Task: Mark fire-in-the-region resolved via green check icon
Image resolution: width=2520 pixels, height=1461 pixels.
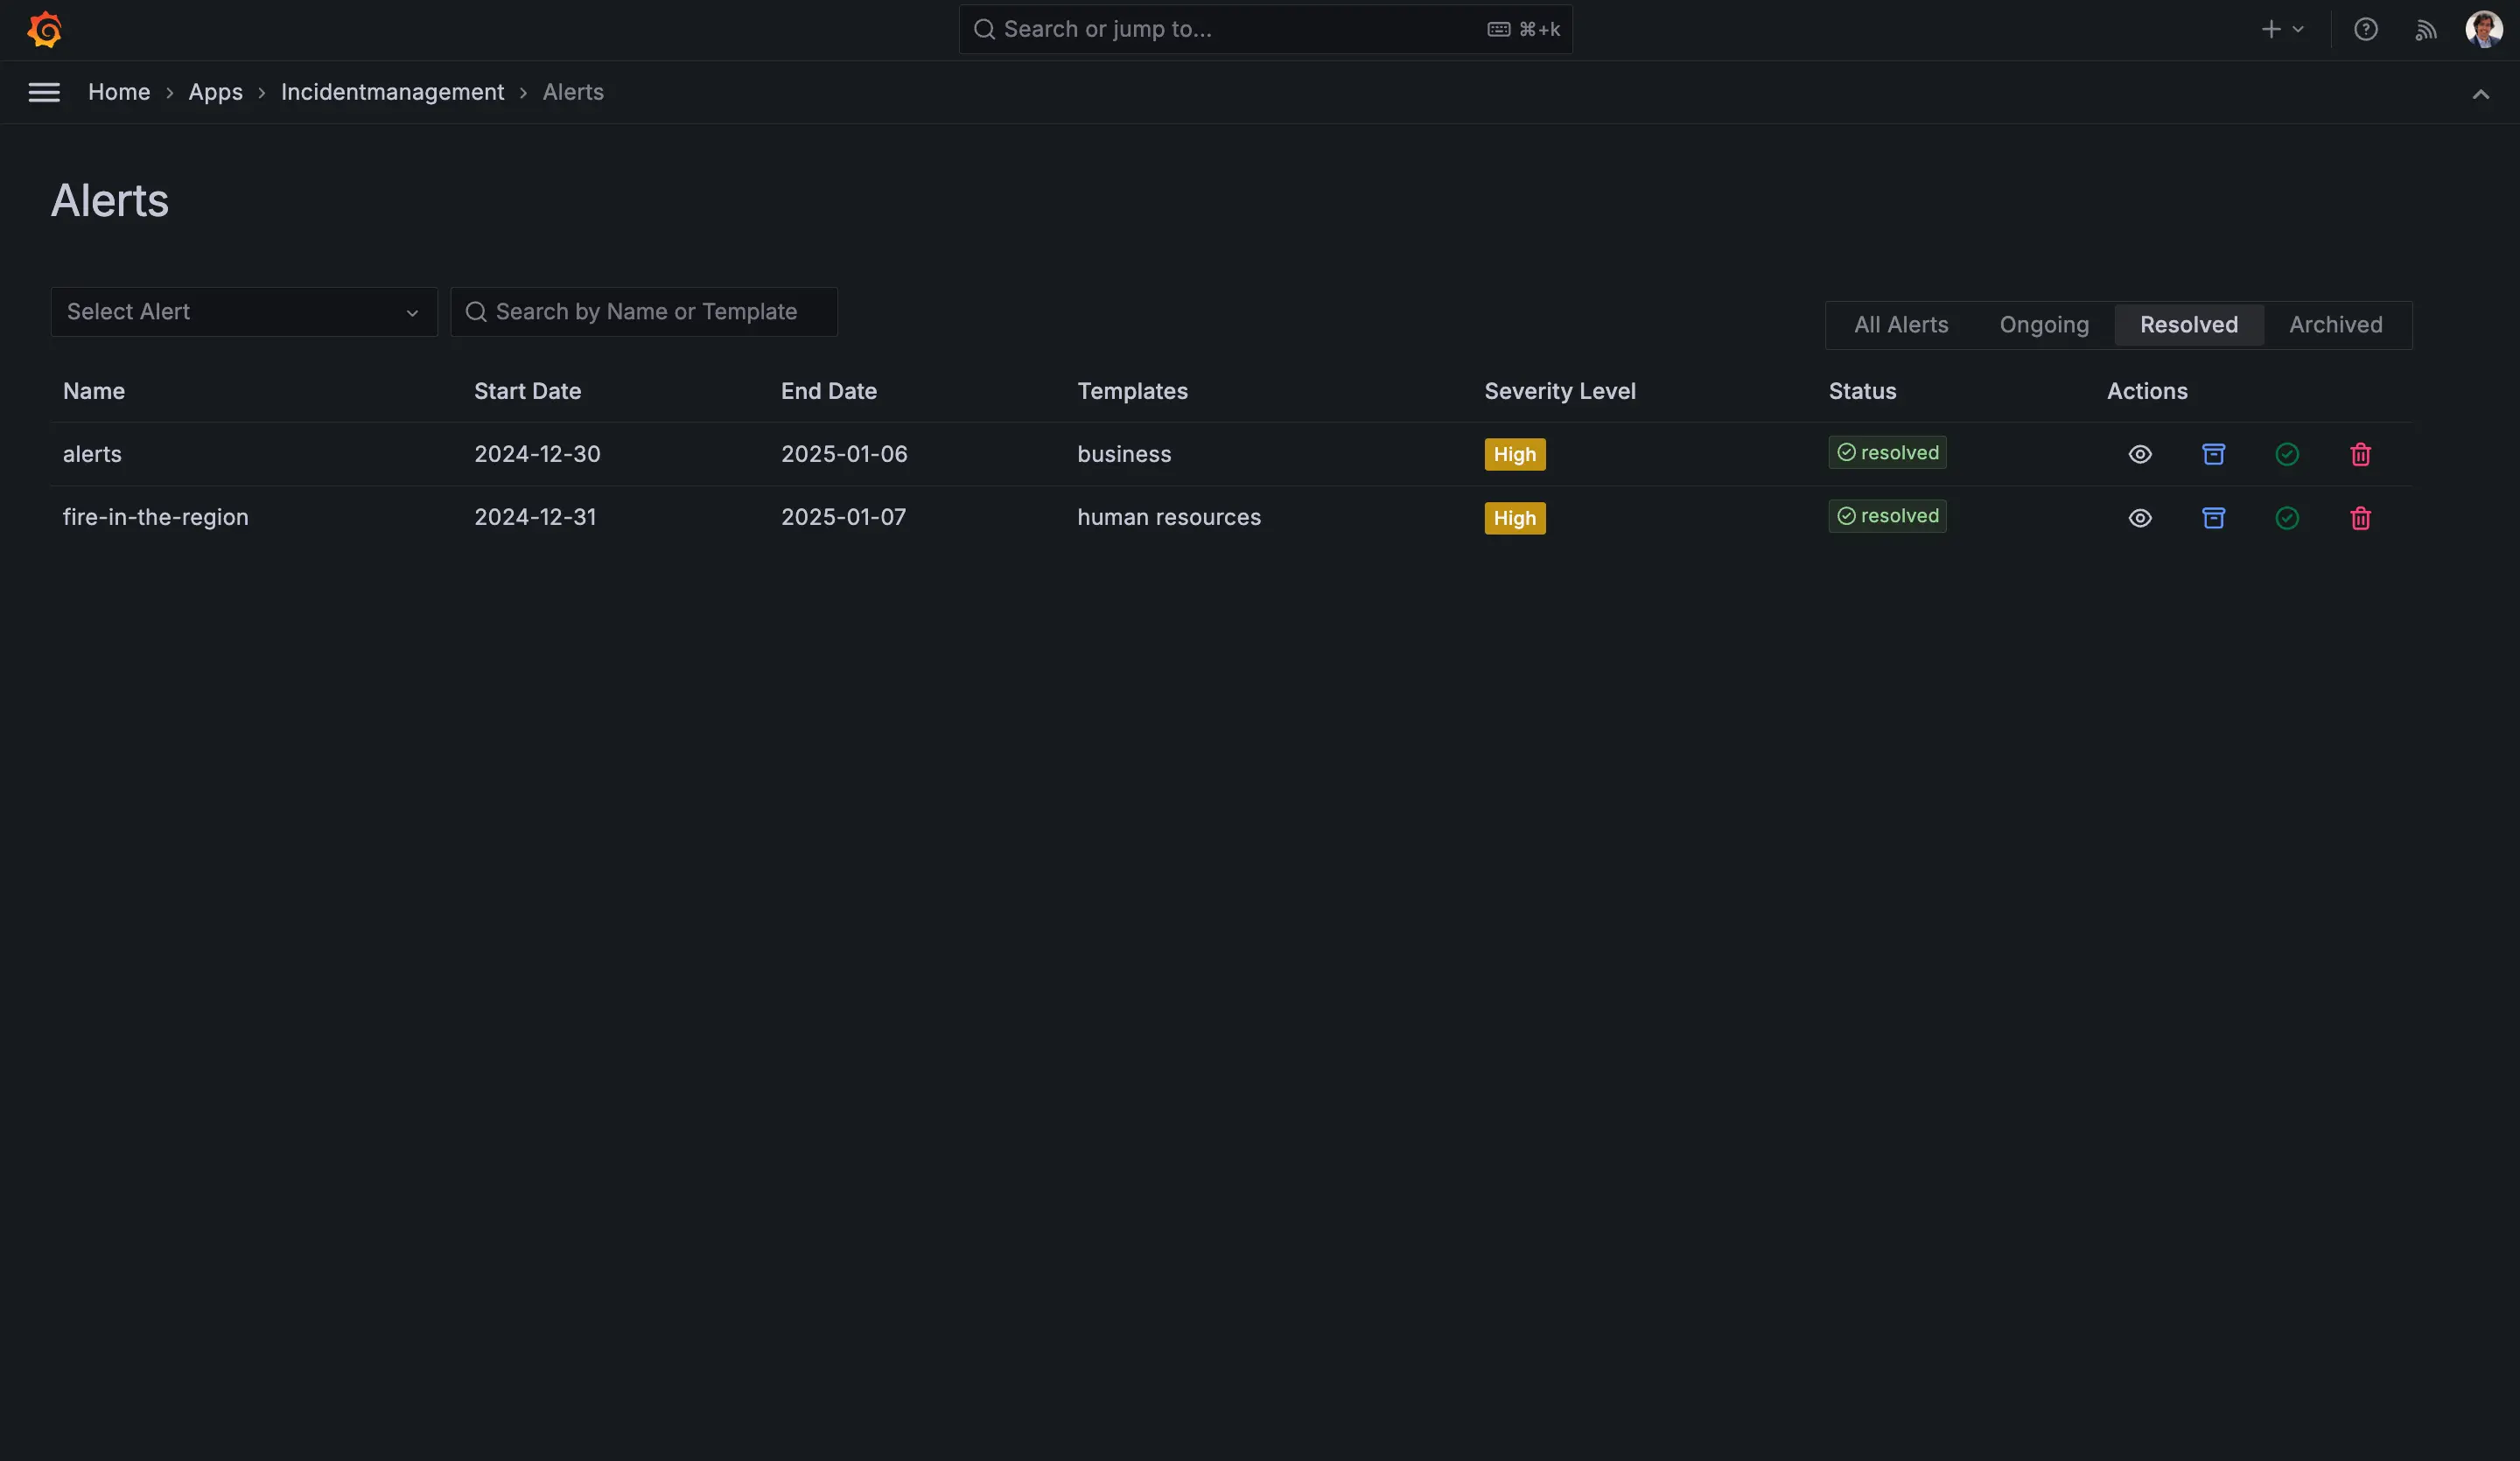Action: pos(2287,518)
